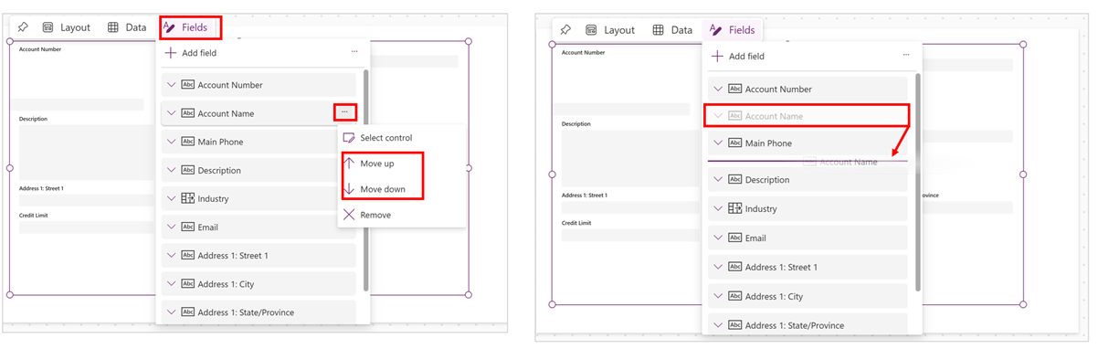Expand Description chevron in the left image
The width and height of the screenshot is (1098, 349).
[171, 170]
